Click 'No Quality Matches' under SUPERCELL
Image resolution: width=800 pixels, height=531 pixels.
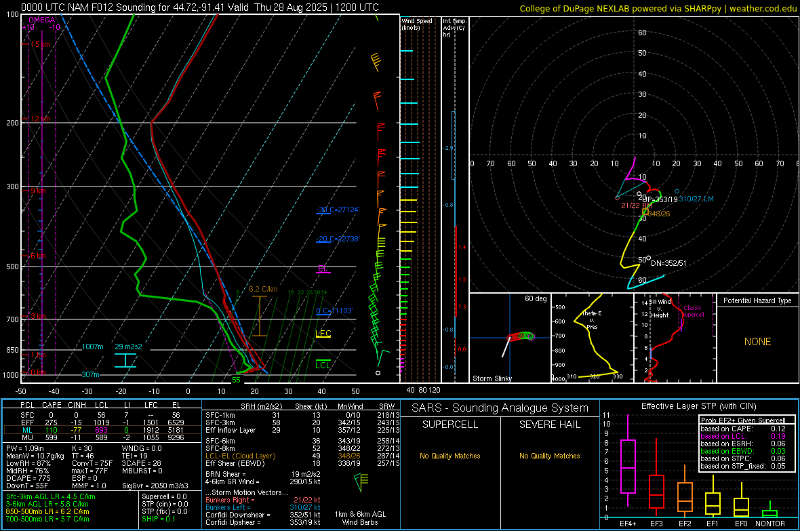point(450,456)
